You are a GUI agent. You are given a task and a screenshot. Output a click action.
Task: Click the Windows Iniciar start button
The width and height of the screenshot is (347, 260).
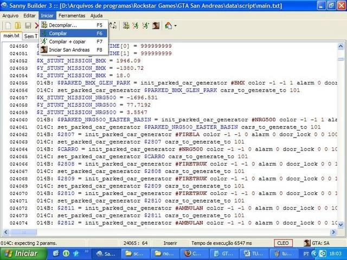[20, 253]
